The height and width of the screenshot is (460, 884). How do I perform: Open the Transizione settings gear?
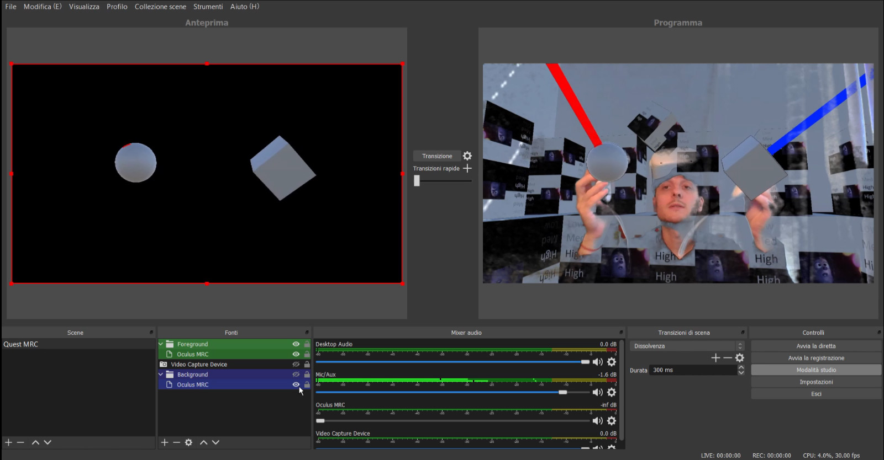[467, 156]
